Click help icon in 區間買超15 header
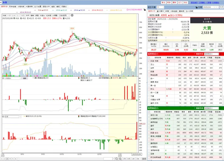Viewport: 224px width, 161px height. tap(194, 54)
